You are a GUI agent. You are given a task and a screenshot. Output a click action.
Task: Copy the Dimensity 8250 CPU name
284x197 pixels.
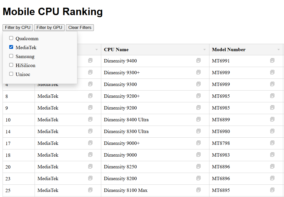coord(198,167)
